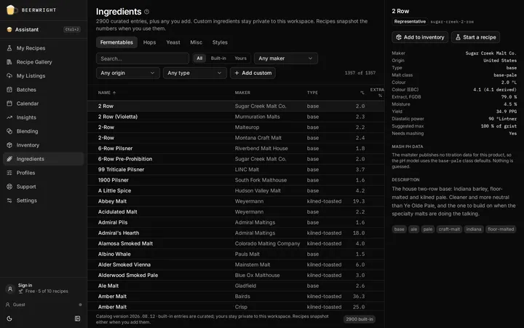This screenshot has height=328, width=524.
Task: Click the Ingredients icon in sidebar
Action: point(9,159)
